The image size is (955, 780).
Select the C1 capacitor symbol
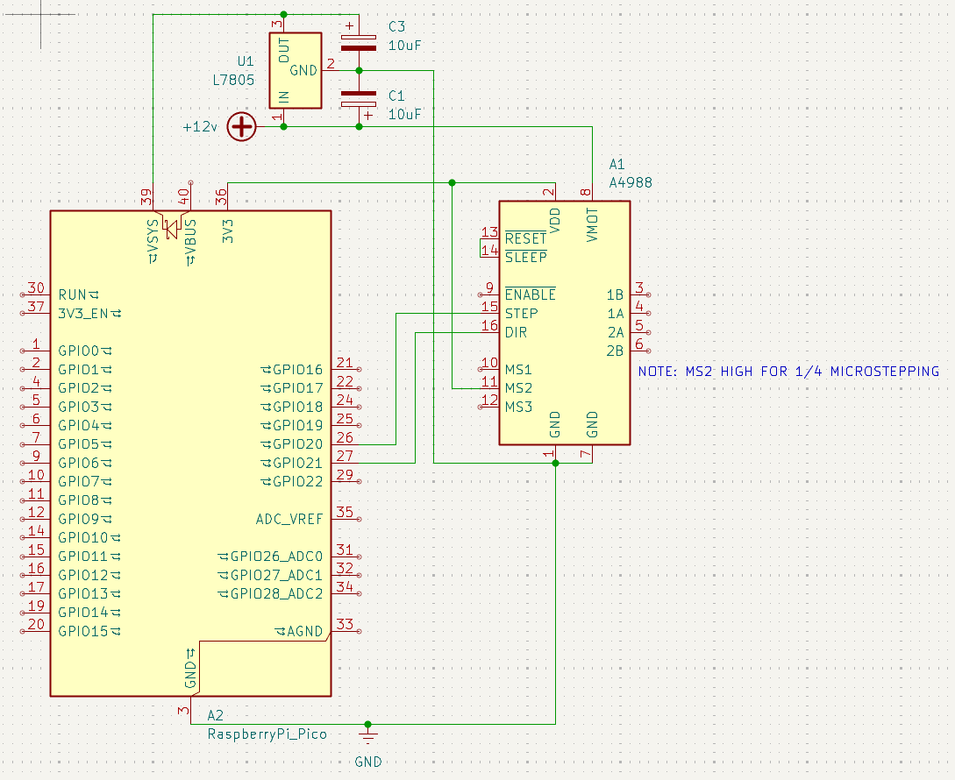[x=359, y=99]
